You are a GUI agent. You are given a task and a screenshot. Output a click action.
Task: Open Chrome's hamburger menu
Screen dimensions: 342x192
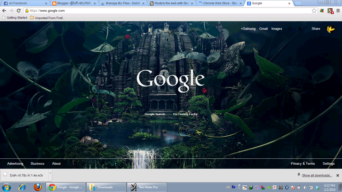pyautogui.click(x=338, y=11)
